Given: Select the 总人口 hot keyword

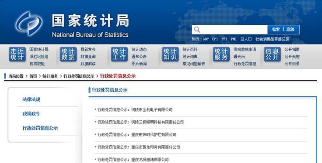Looking at the screenshot, I should (246, 39).
